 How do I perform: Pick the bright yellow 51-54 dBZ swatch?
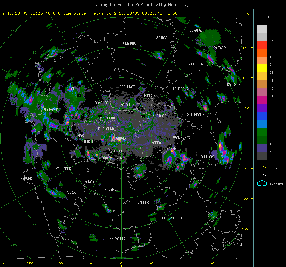pyautogui.click(x=262, y=69)
